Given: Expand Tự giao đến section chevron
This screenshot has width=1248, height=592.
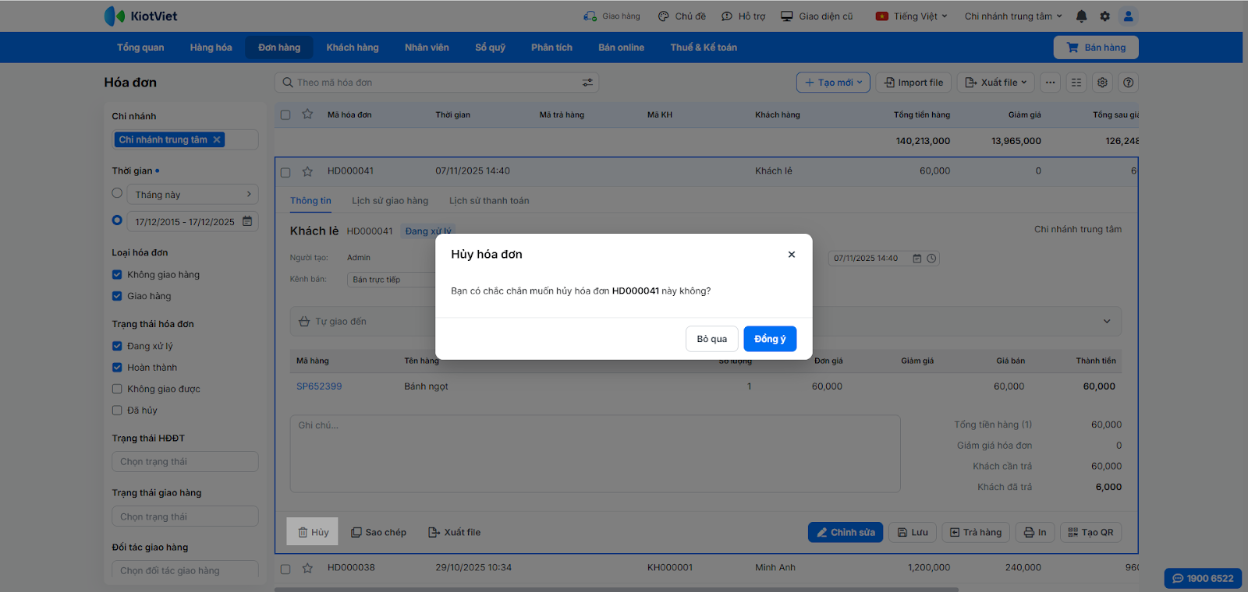Looking at the screenshot, I should point(1107,322).
